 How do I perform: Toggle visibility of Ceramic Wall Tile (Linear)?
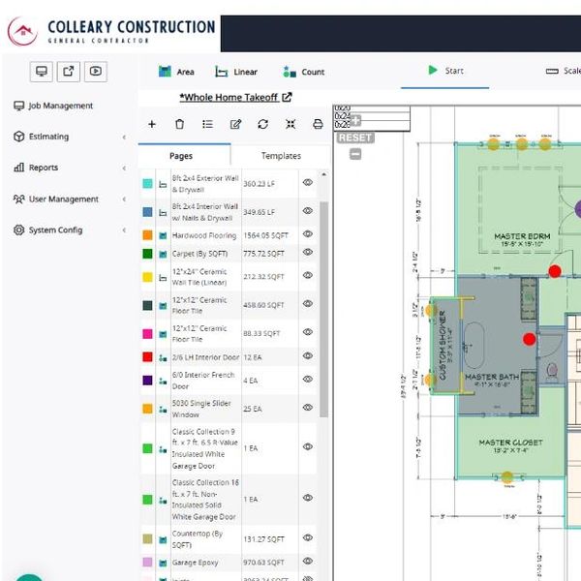(x=308, y=275)
